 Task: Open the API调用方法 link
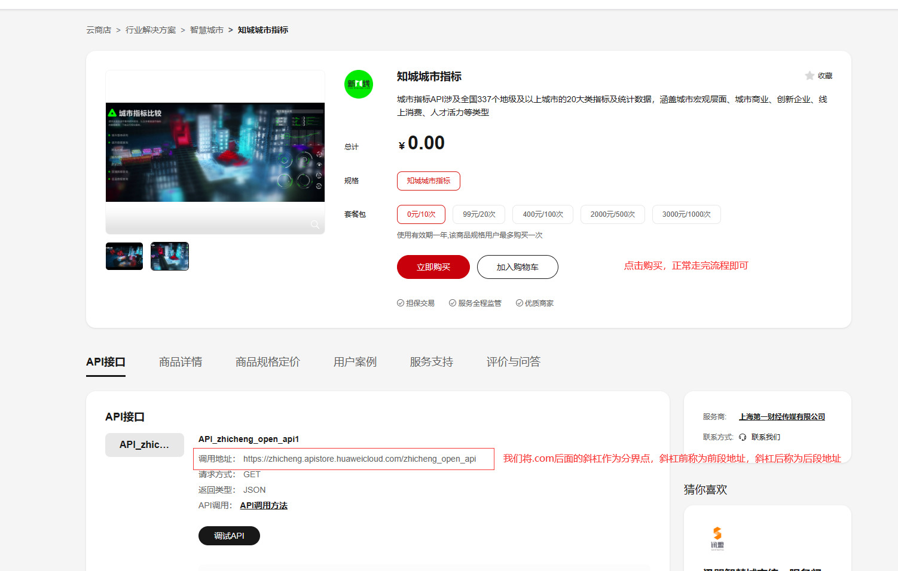coord(264,505)
